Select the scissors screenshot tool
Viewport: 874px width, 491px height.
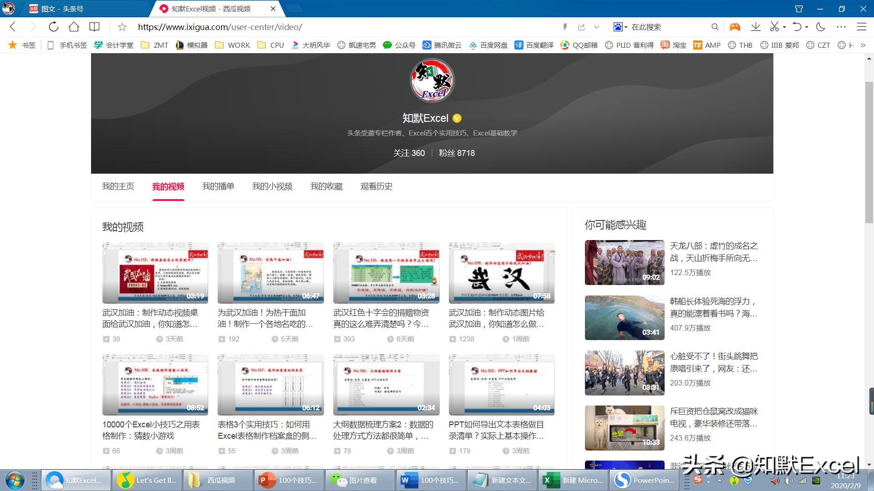click(774, 27)
